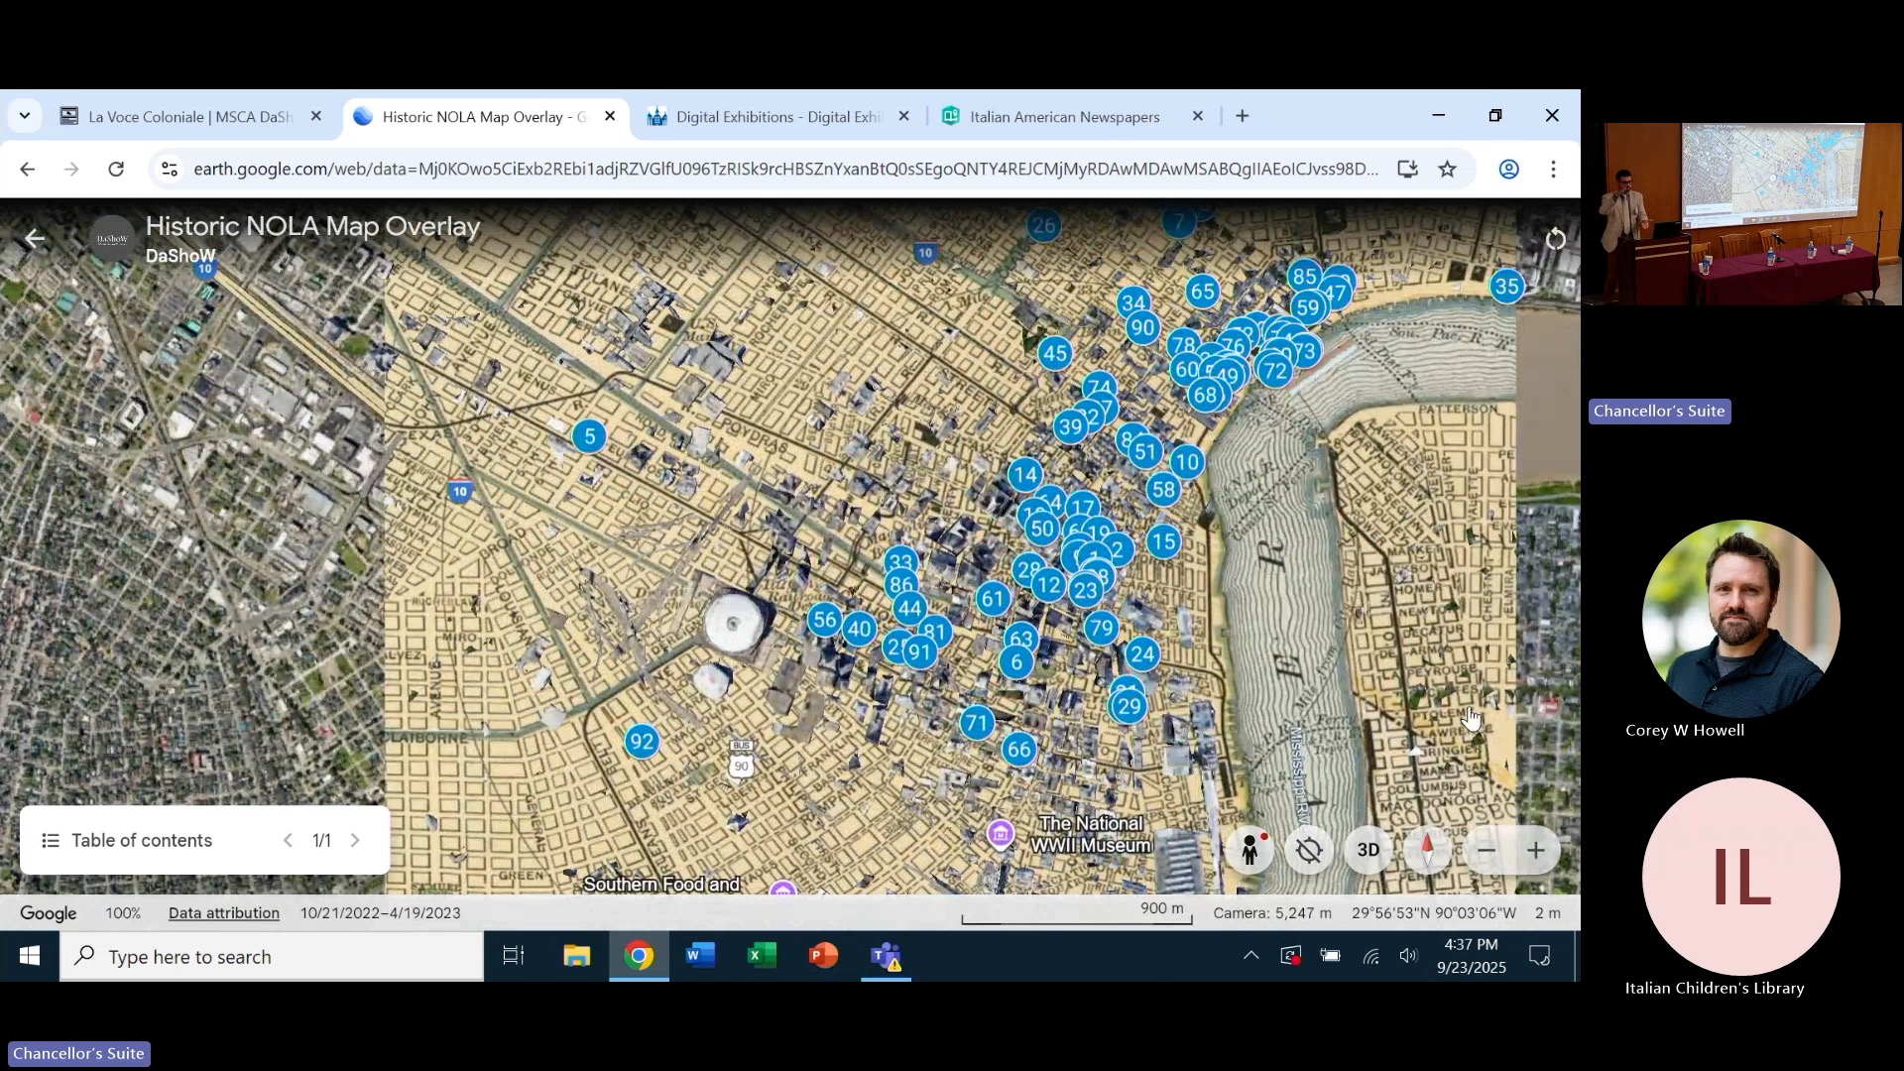Click the restart presentation icon
Screen dimensions: 1904x1071
click(1555, 239)
